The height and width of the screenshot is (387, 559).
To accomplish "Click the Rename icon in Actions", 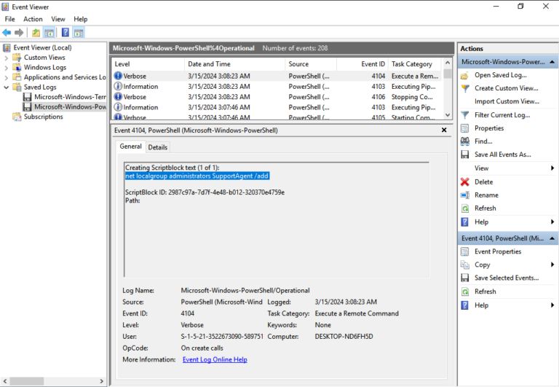I will click(x=465, y=195).
